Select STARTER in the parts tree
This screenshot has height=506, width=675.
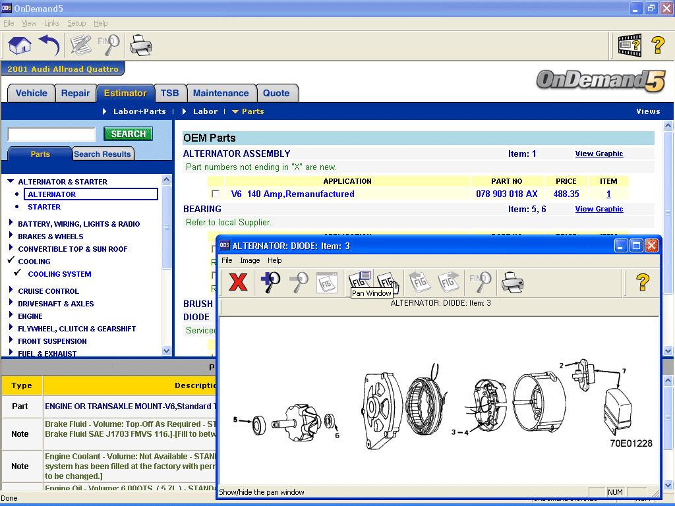[x=44, y=207]
